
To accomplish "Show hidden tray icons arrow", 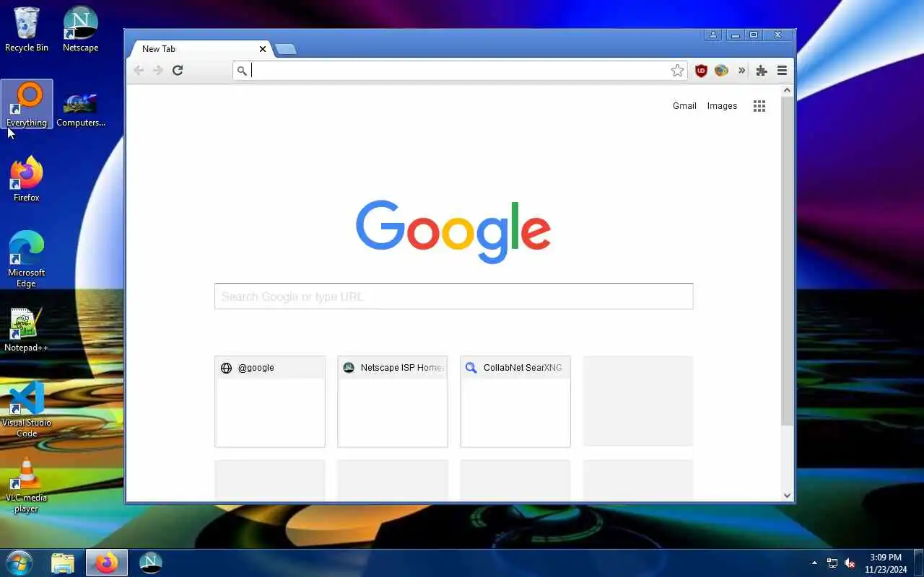I will (x=815, y=563).
